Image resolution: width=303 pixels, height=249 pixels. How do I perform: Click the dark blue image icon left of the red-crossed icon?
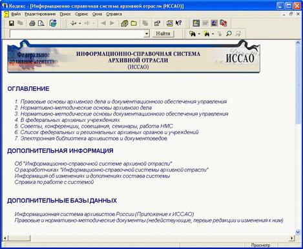[214, 23]
